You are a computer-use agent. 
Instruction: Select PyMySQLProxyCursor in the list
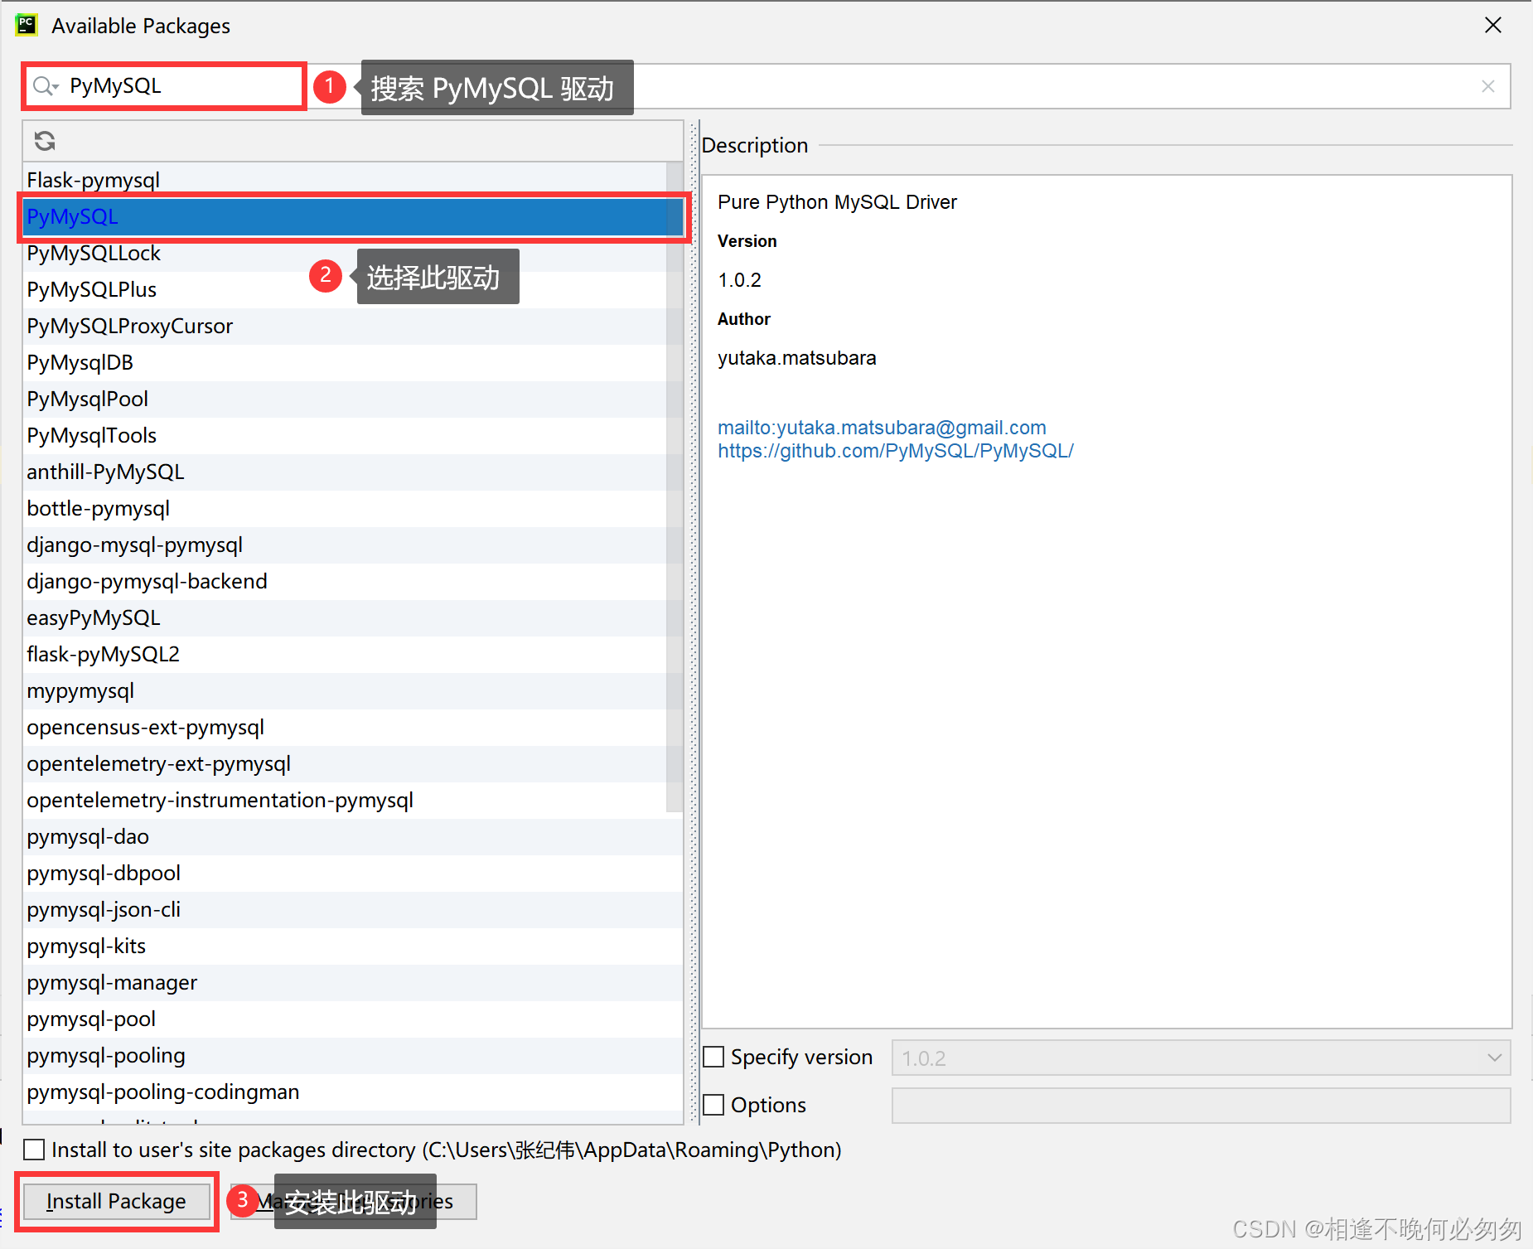pos(345,326)
